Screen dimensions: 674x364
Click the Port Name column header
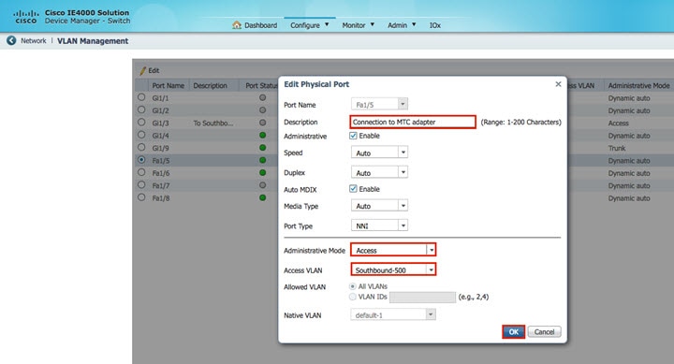168,85
